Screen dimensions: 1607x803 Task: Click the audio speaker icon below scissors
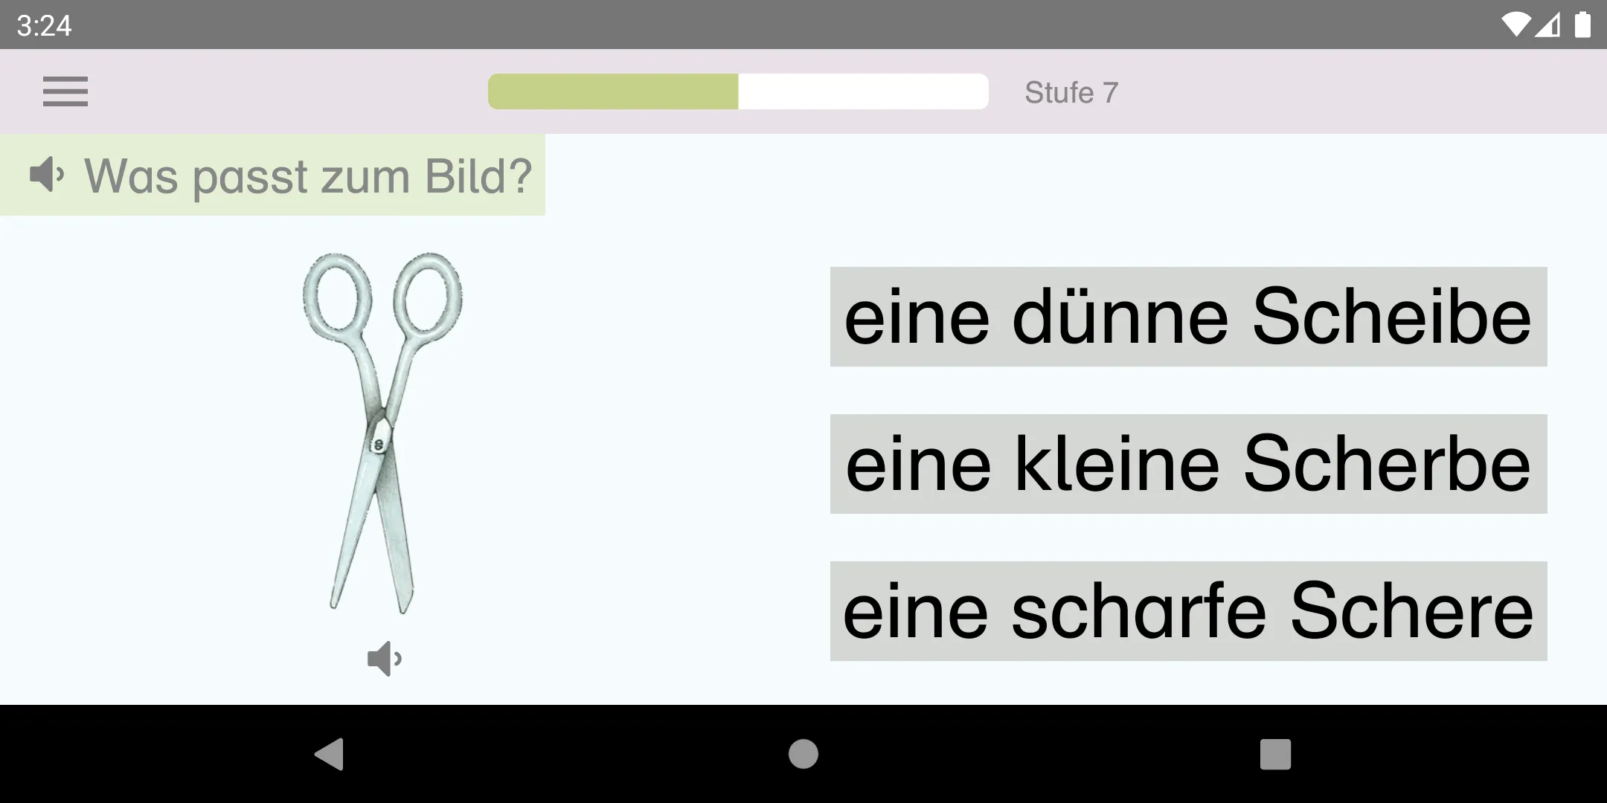click(385, 660)
